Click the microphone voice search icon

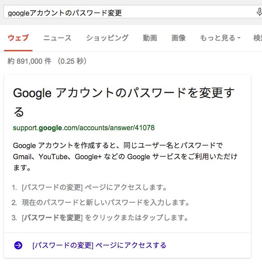click(259, 12)
